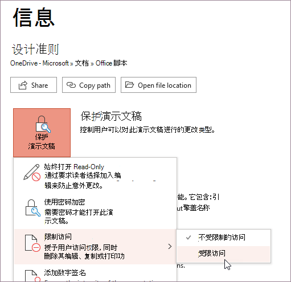Click the pencil with prohibited sign icon

point(32,172)
